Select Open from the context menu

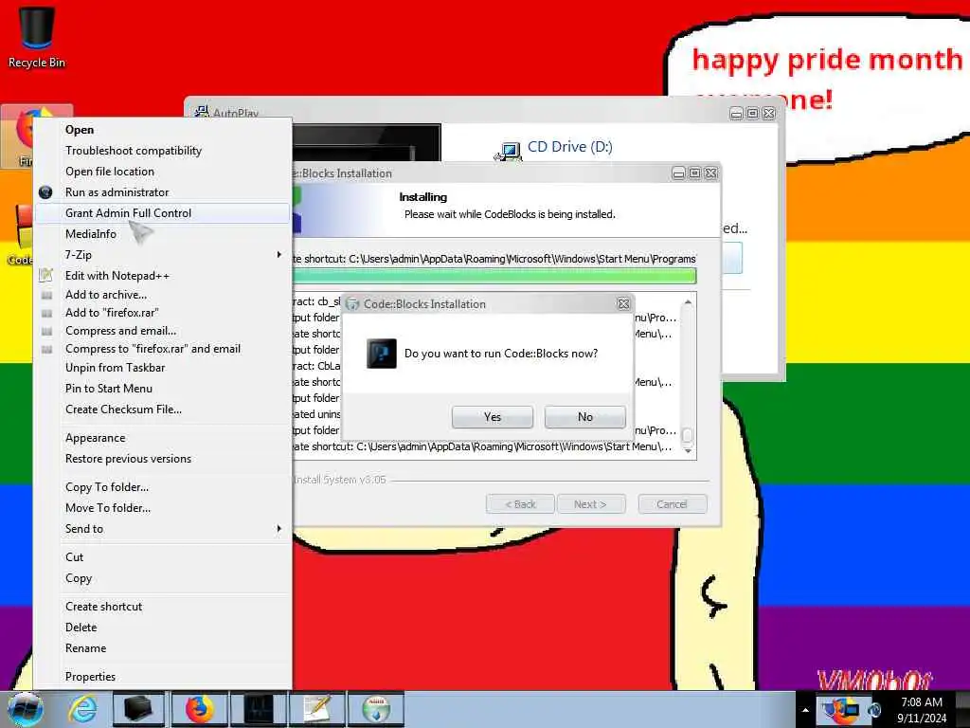(162, 129)
